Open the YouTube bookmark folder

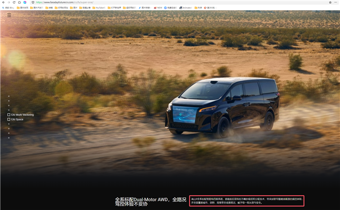[99, 8]
